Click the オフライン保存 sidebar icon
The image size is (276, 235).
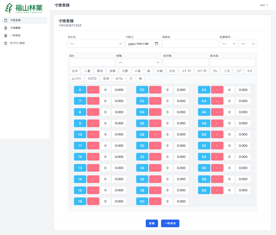coord(6,43)
